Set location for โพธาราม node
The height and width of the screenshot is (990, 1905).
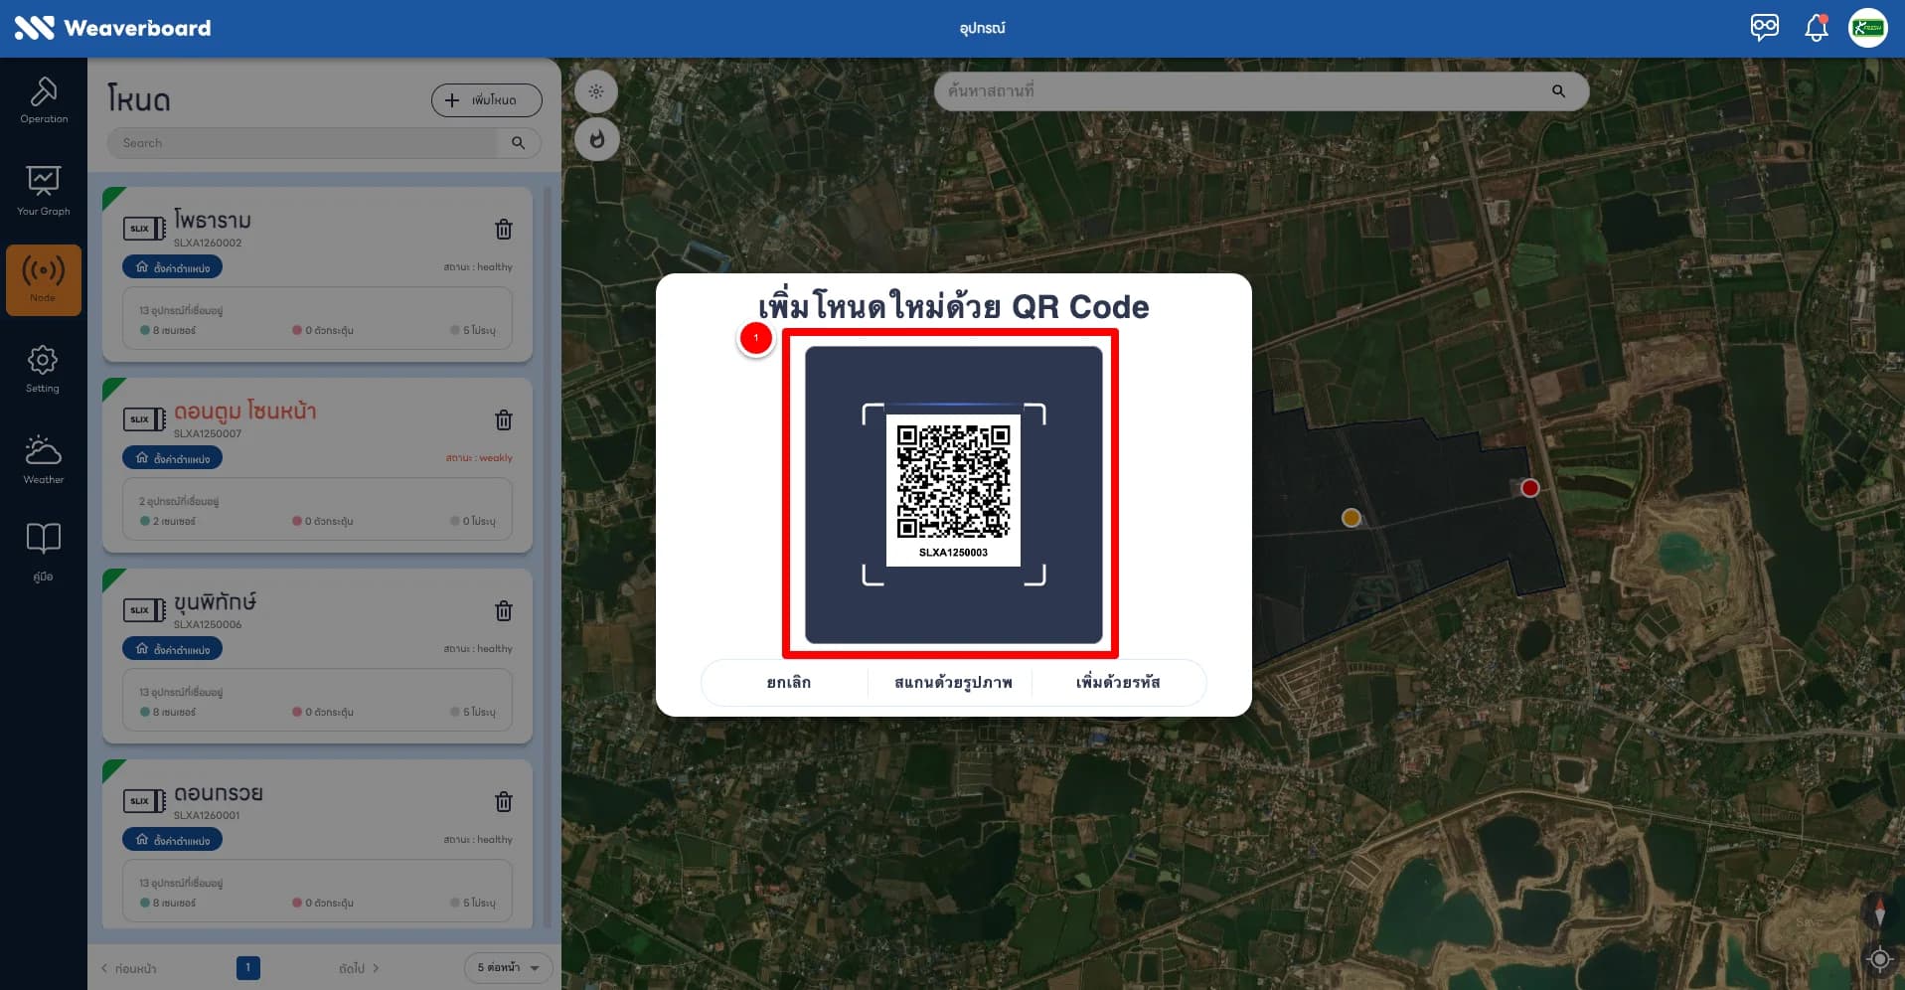click(172, 267)
